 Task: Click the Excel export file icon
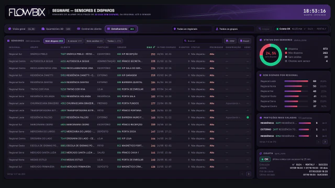click(x=241, y=41)
